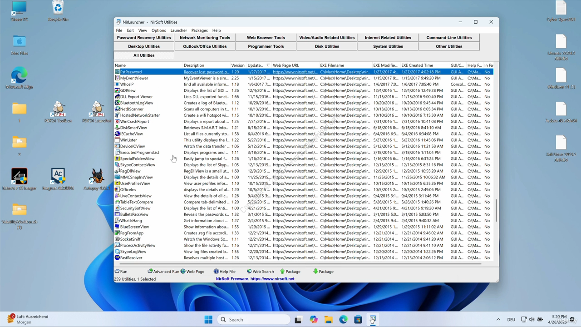581x327 pixels.
Task: Select the FastResolver utility icon
Action: point(117,258)
